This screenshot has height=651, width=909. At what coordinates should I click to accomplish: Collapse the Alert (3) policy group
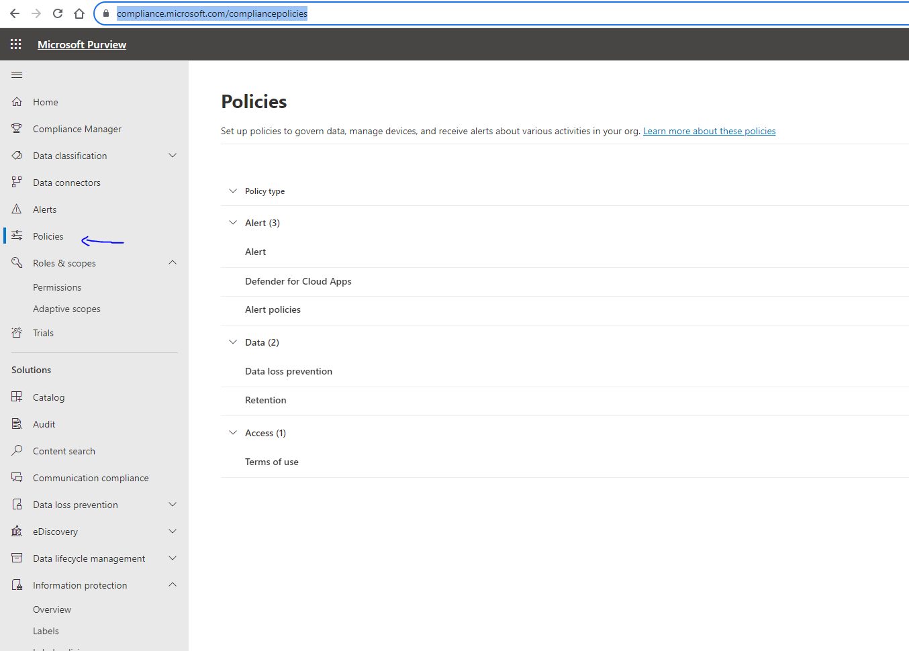233,223
